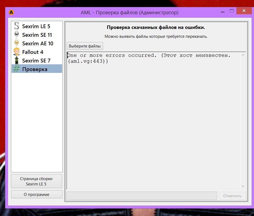Click the scroll up arrow in log
Viewport: 254px width, 216px height.
(243, 55)
